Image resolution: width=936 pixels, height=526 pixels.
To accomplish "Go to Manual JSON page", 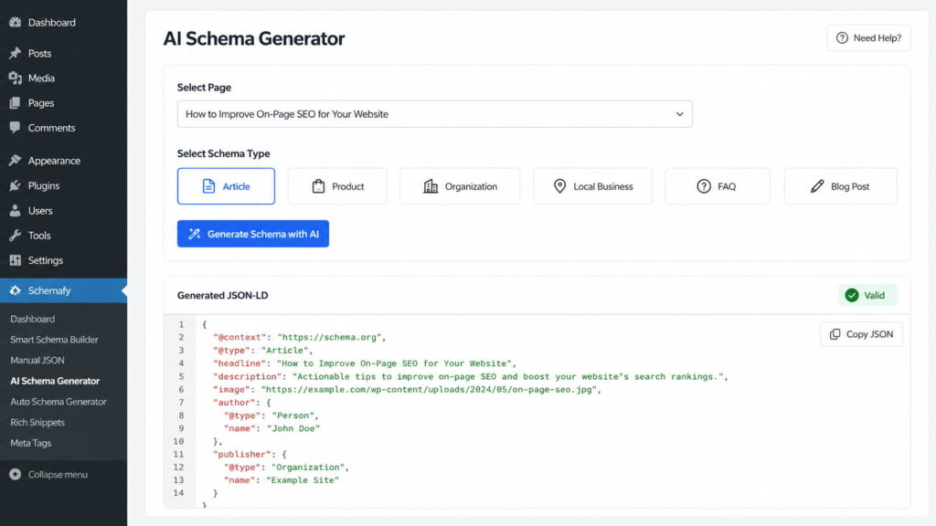I will point(37,360).
